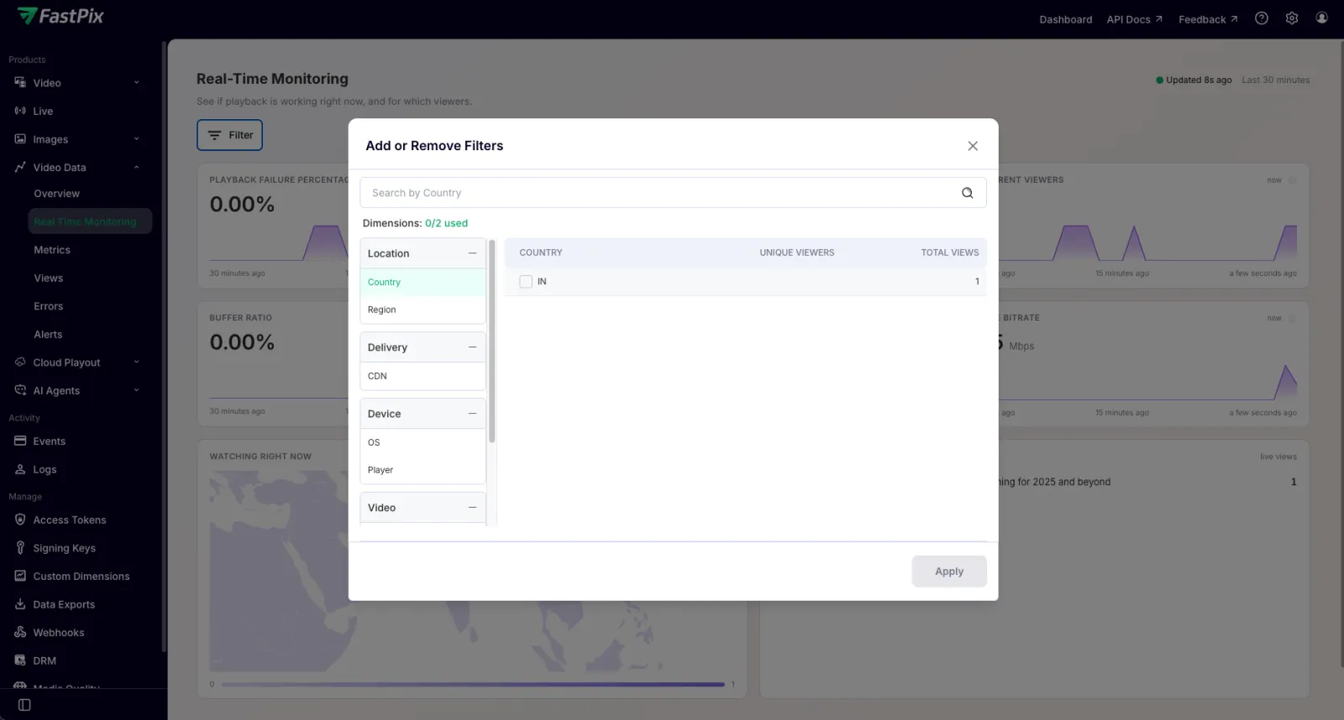The height and width of the screenshot is (720, 1344).
Task: Open the help question mark icon
Action: click(1262, 18)
